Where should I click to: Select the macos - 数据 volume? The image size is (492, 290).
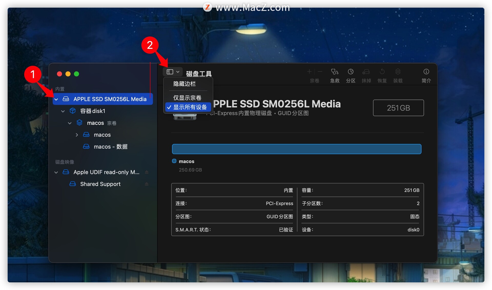[103, 147]
